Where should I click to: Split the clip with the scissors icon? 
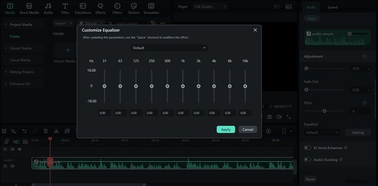pos(56,131)
